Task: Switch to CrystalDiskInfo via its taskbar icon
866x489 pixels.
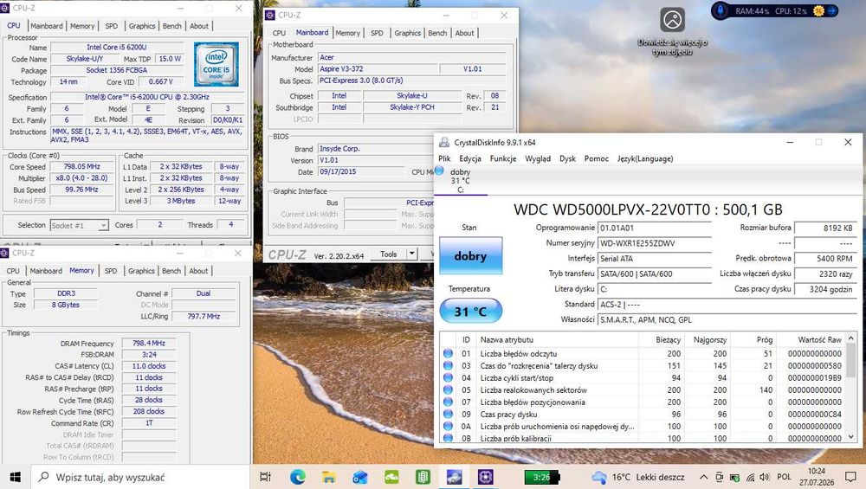Action: tap(454, 477)
